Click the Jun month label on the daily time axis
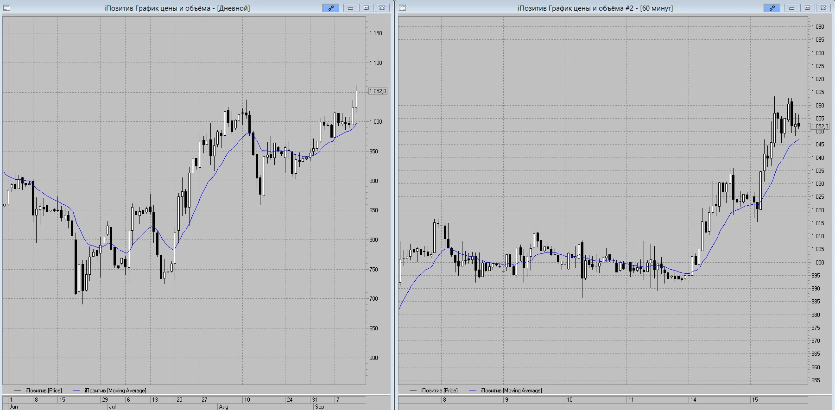Image resolution: width=835 pixels, height=410 pixels. [13, 407]
